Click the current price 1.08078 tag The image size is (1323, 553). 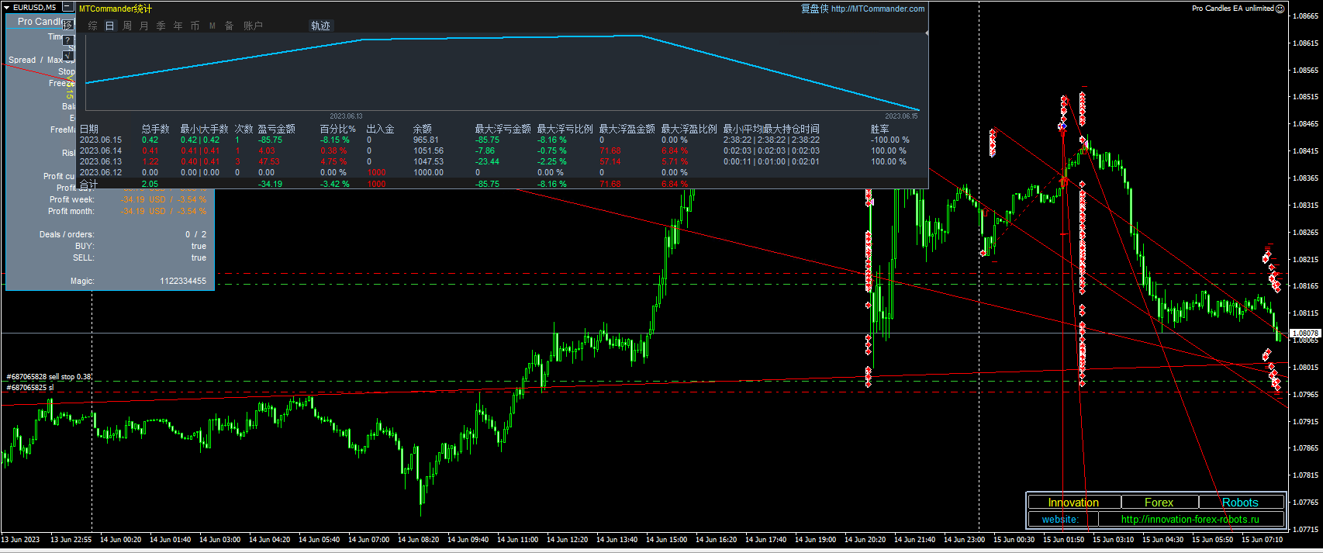pyautogui.click(x=1305, y=334)
